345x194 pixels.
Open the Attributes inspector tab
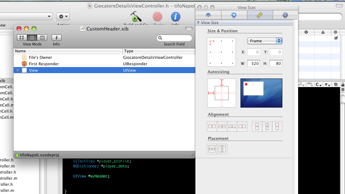pos(208,15)
